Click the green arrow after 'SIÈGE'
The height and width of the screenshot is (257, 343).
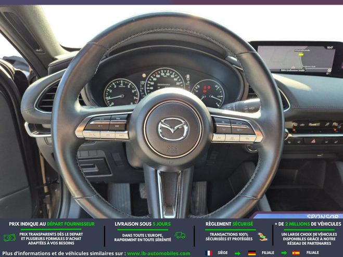(x=237, y=253)
